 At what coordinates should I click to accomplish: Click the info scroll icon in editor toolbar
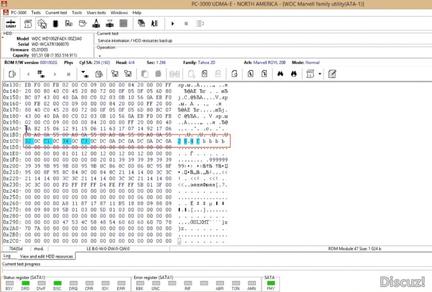click(x=310, y=74)
